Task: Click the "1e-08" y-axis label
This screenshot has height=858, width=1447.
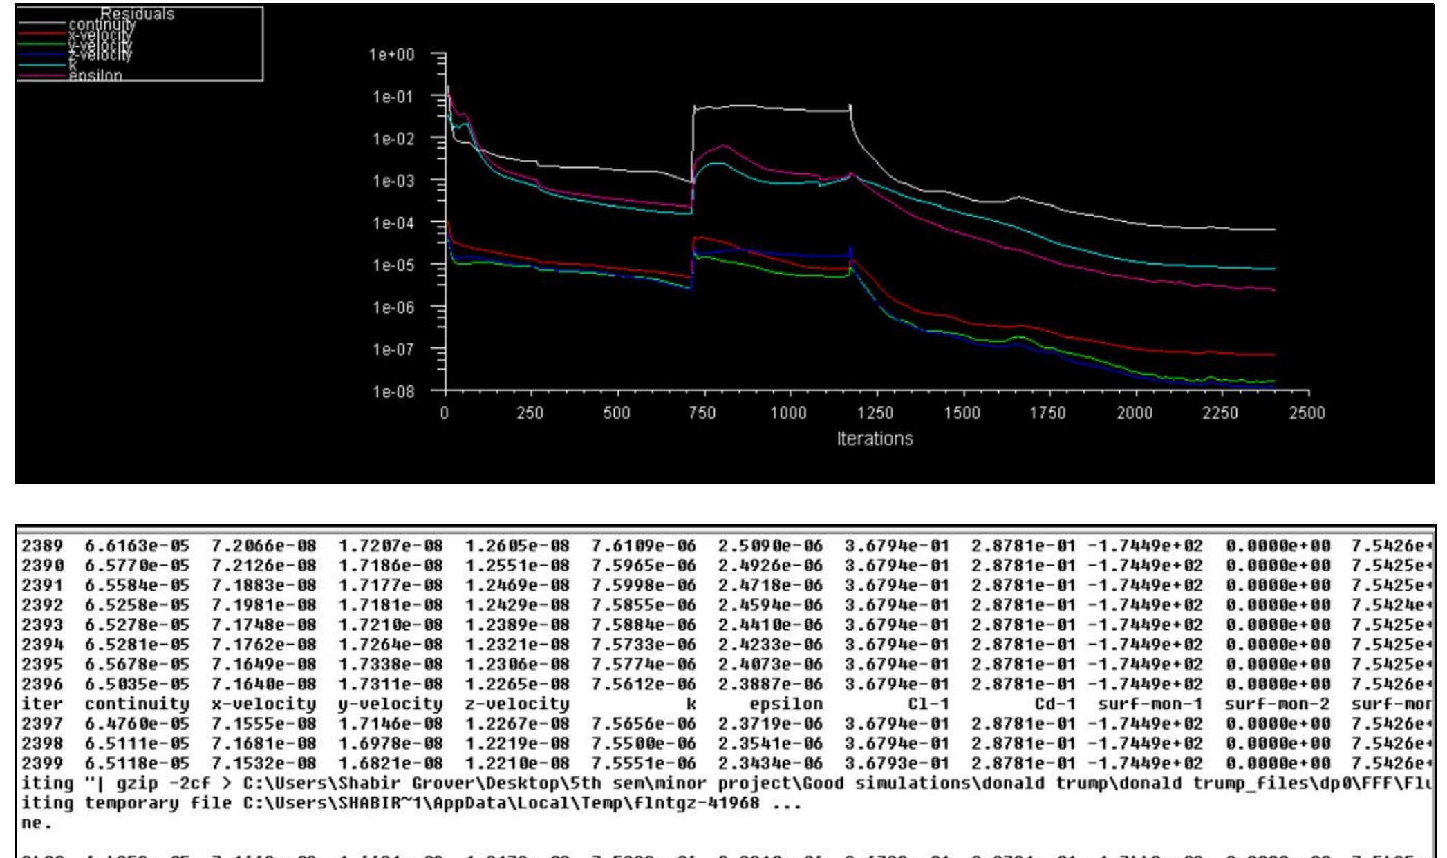Action: [x=392, y=392]
